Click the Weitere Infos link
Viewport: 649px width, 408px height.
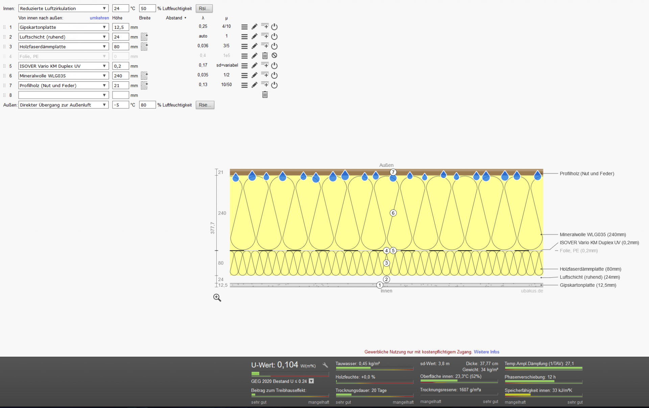click(486, 352)
